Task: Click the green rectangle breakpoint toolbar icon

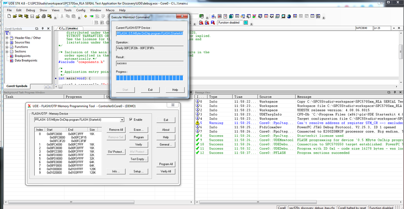Action: pos(92,16)
